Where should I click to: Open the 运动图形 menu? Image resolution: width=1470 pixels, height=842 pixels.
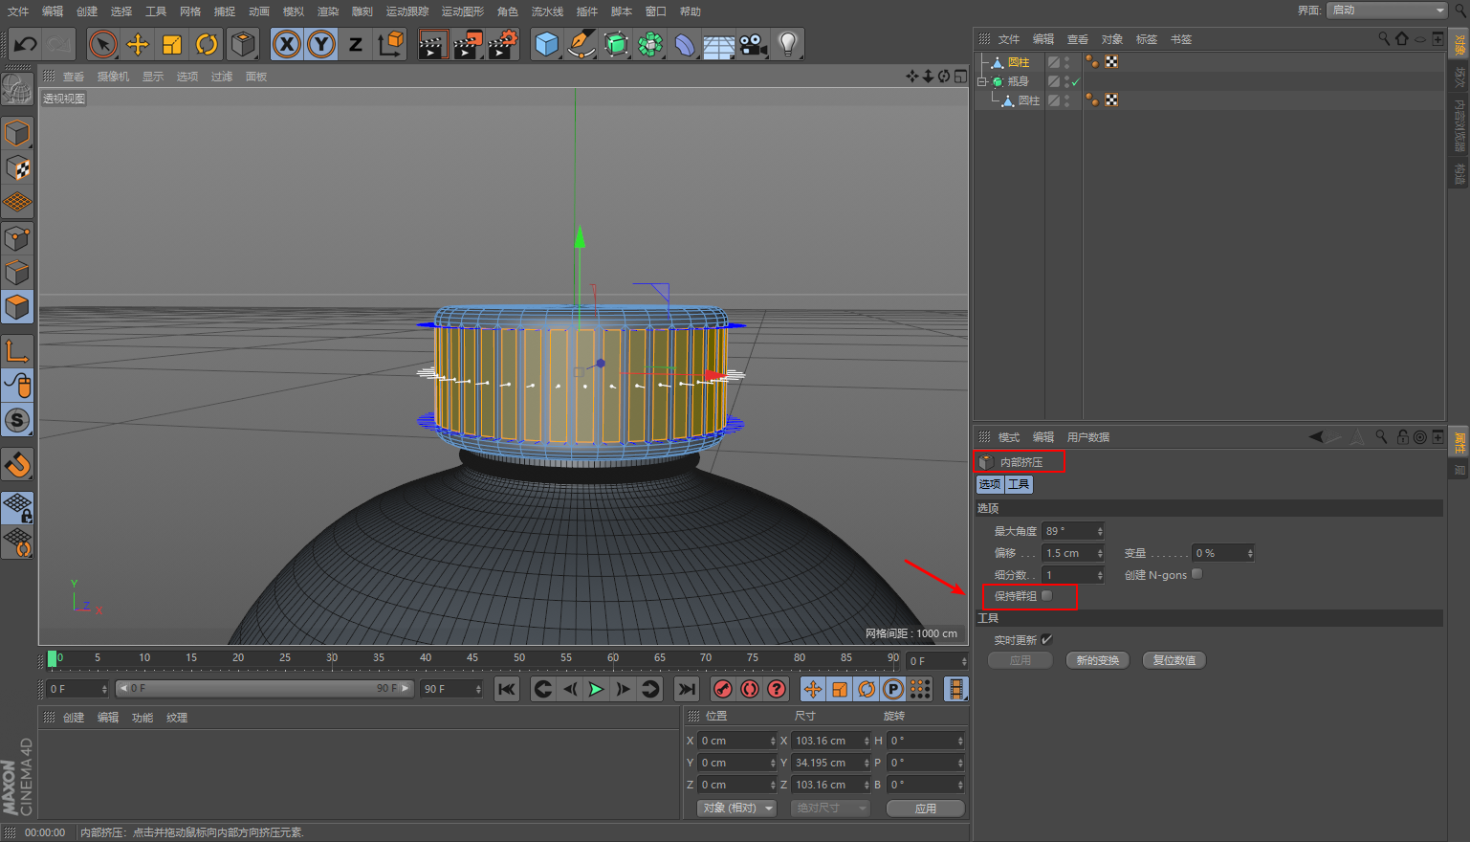(x=463, y=11)
